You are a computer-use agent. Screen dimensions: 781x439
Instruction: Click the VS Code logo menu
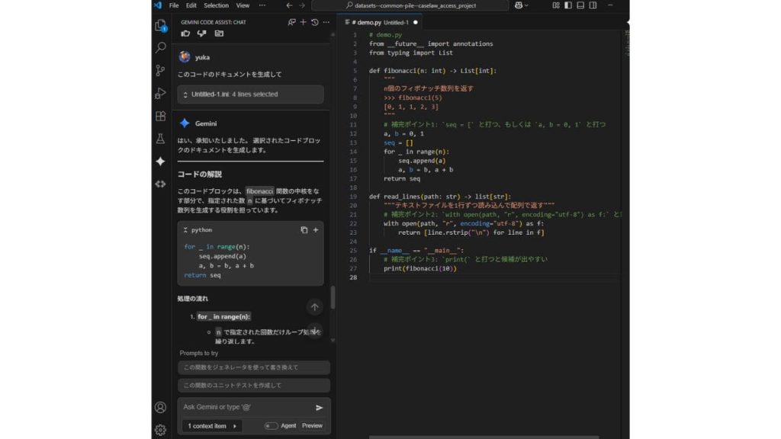(x=158, y=5)
